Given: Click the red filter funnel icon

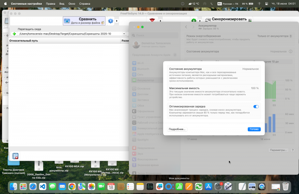Looking at the screenshot, I should [152, 20].
